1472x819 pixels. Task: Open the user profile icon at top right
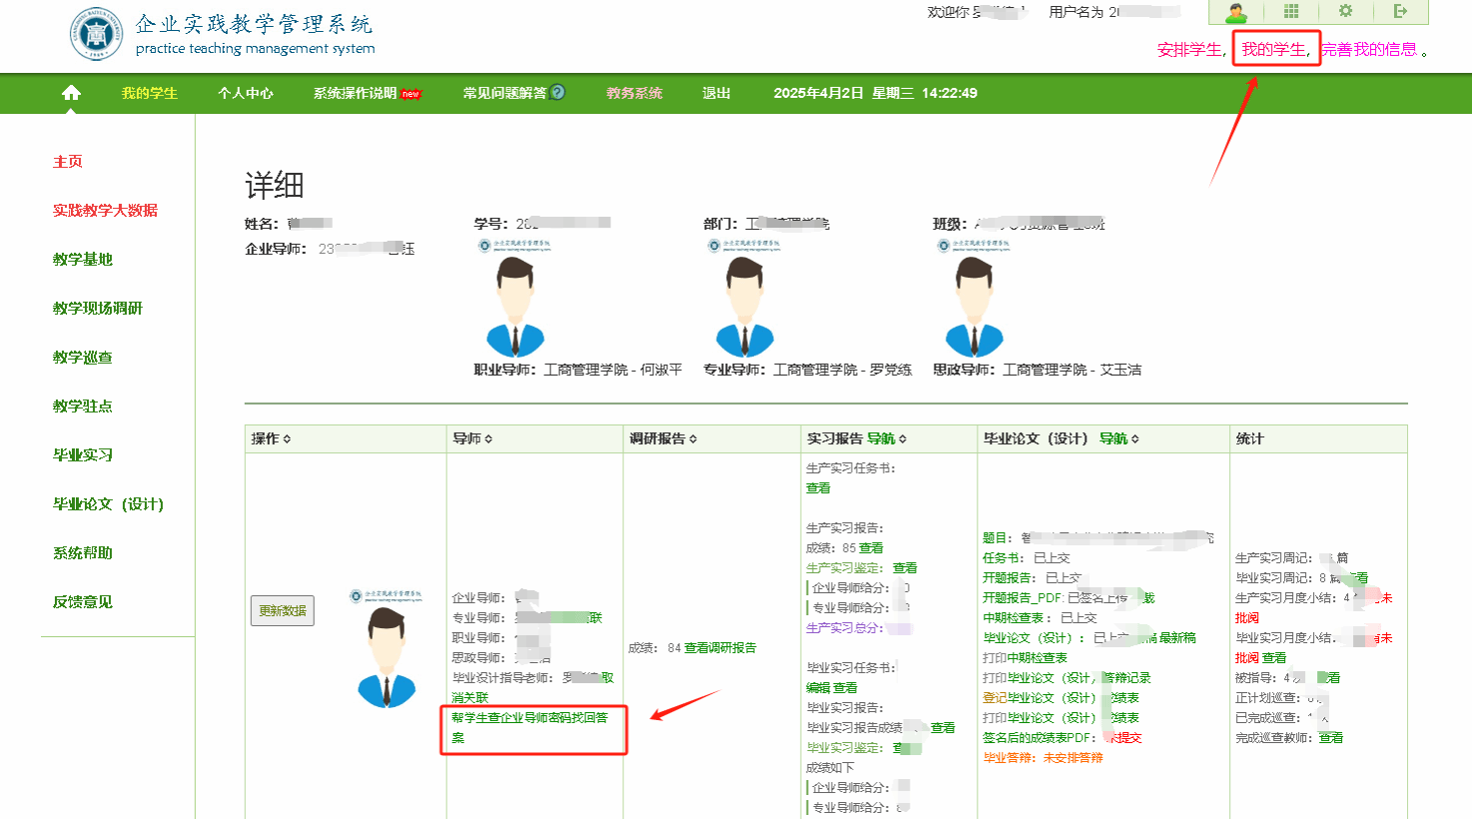[1236, 11]
